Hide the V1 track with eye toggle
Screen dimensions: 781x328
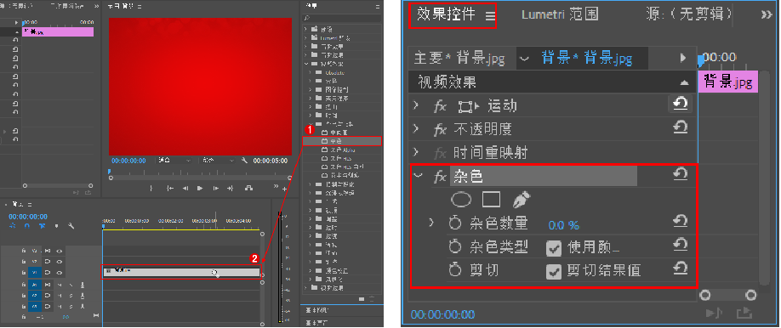pyautogui.click(x=60, y=272)
